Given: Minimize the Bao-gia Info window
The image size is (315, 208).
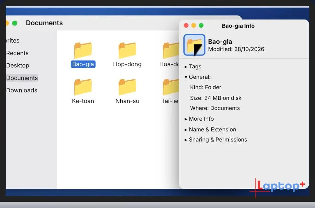Looking at the screenshot, I should coord(194,26).
